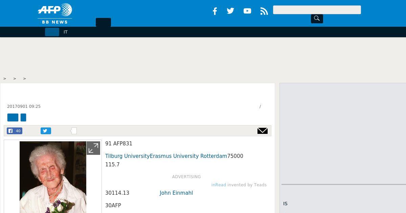The height and width of the screenshot is (213, 406).
Task: Follow the John Einmahl link
Action: click(x=176, y=193)
